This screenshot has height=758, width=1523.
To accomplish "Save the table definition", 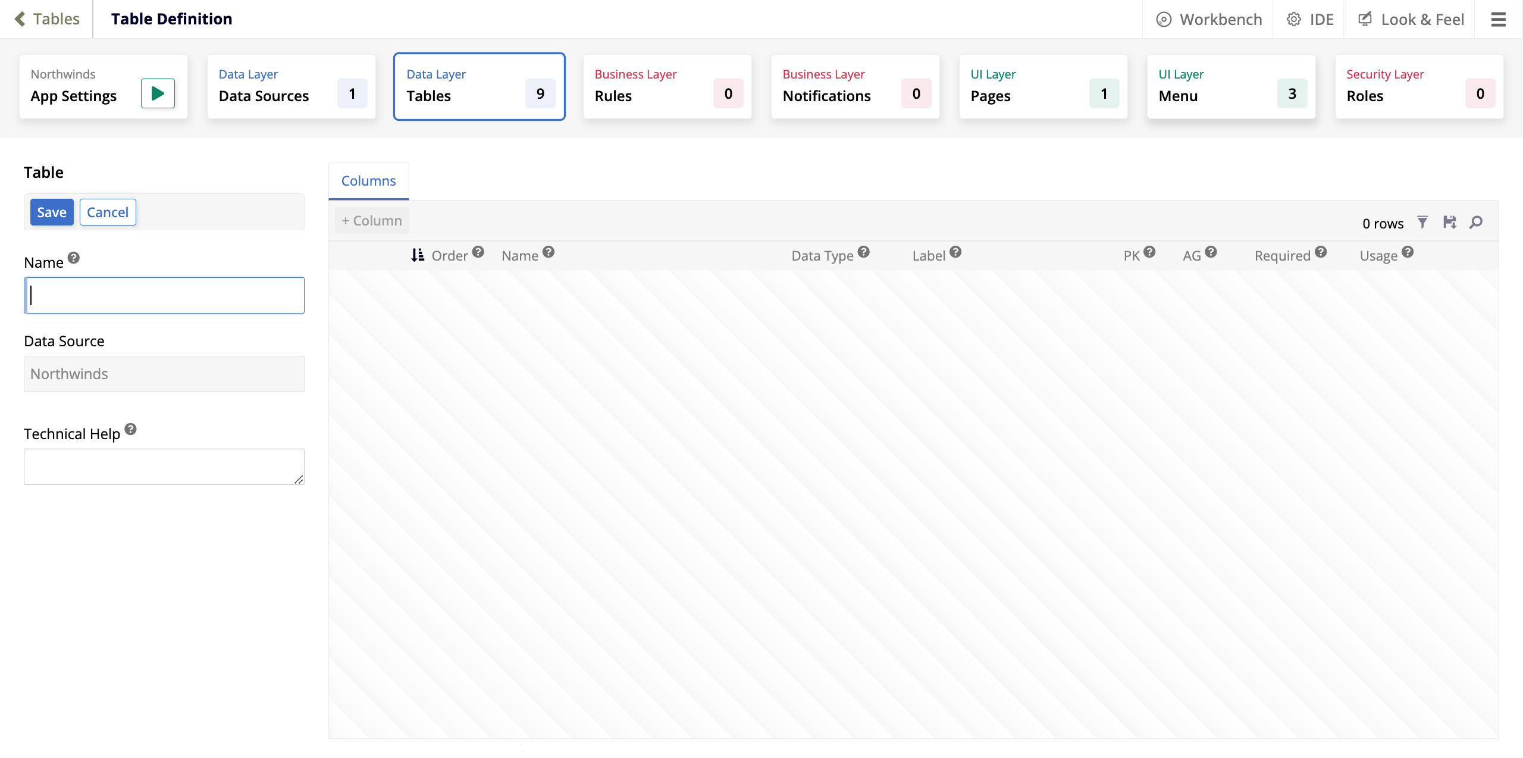I will [x=51, y=212].
